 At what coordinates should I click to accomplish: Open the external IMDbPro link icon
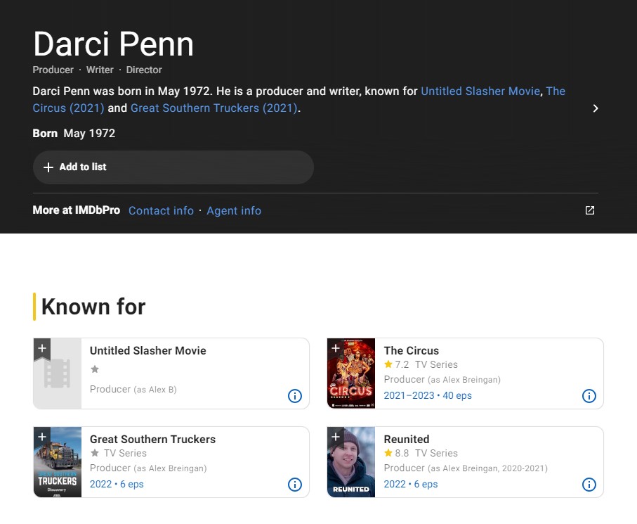tap(589, 210)
